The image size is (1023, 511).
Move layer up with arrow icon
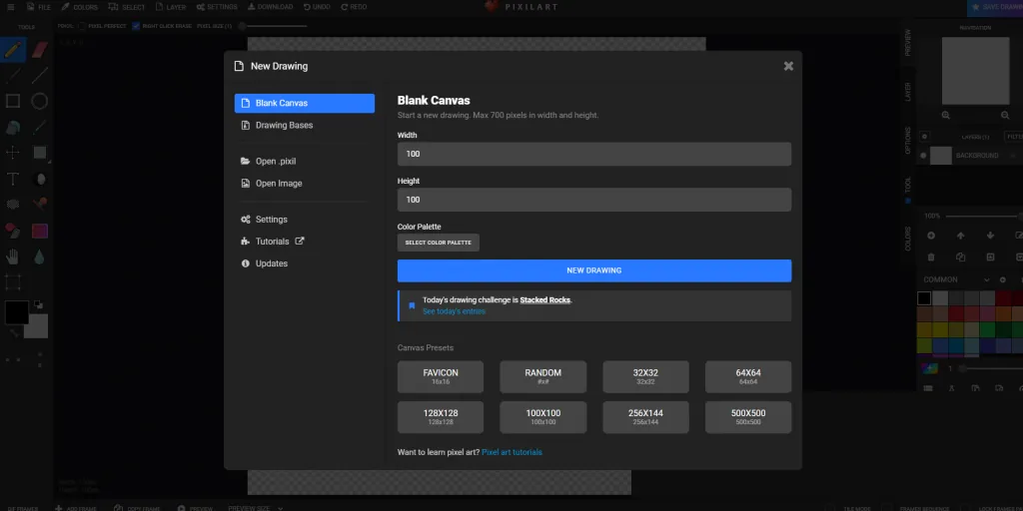(960, 236)
